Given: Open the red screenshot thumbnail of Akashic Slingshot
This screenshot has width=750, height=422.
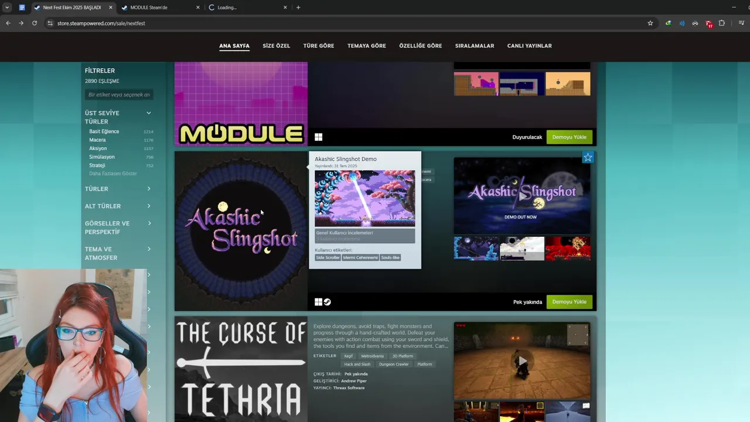Looking at the screenshot, I should tap(568, 249).
